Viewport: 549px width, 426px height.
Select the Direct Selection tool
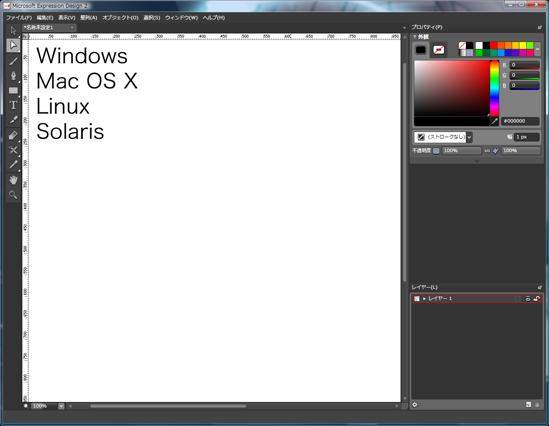click(x=13, y=45)
